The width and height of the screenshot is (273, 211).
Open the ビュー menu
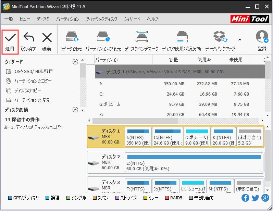point(25,19)
